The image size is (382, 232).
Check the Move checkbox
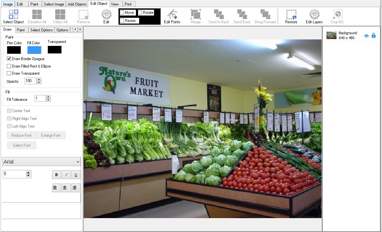coord(122,13)
